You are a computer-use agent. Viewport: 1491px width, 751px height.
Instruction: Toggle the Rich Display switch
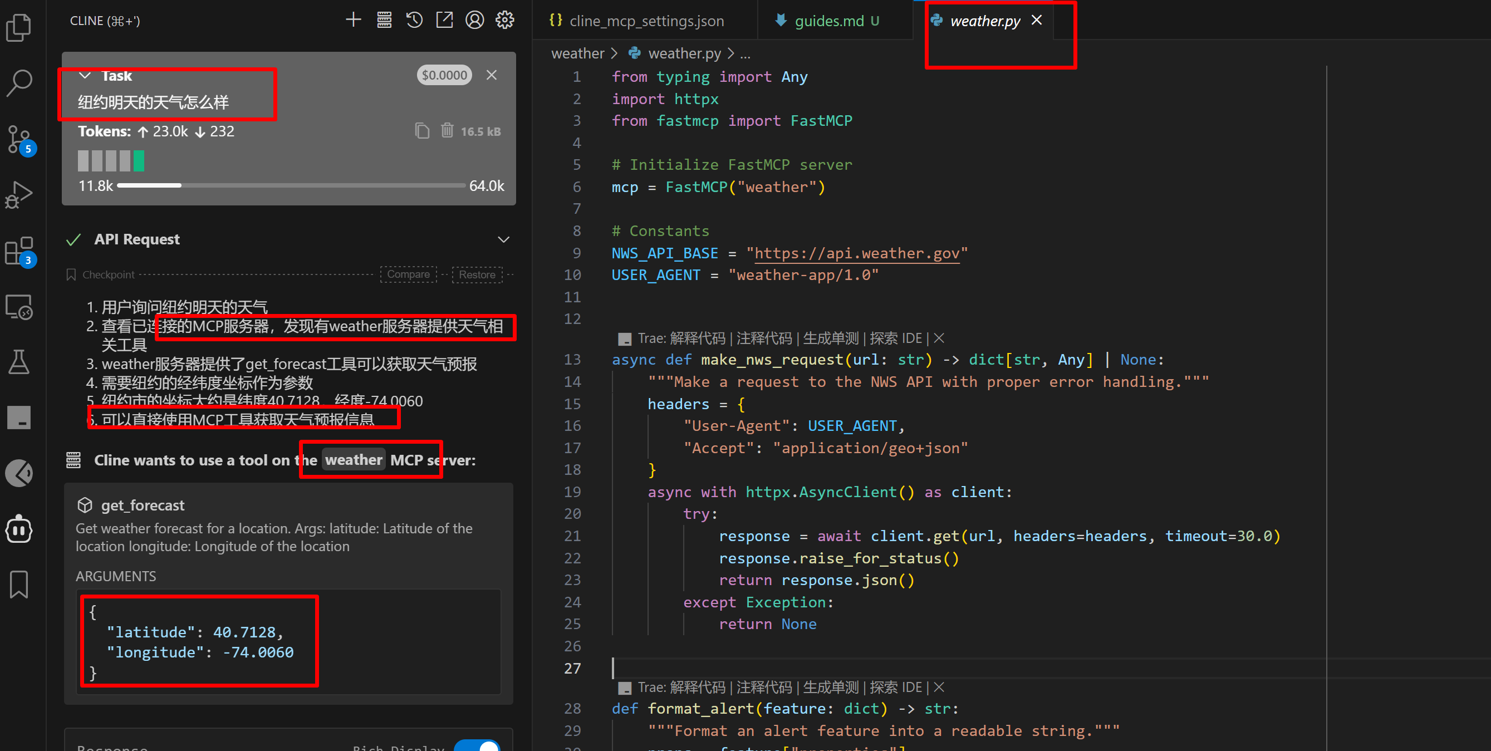[478, 745]
